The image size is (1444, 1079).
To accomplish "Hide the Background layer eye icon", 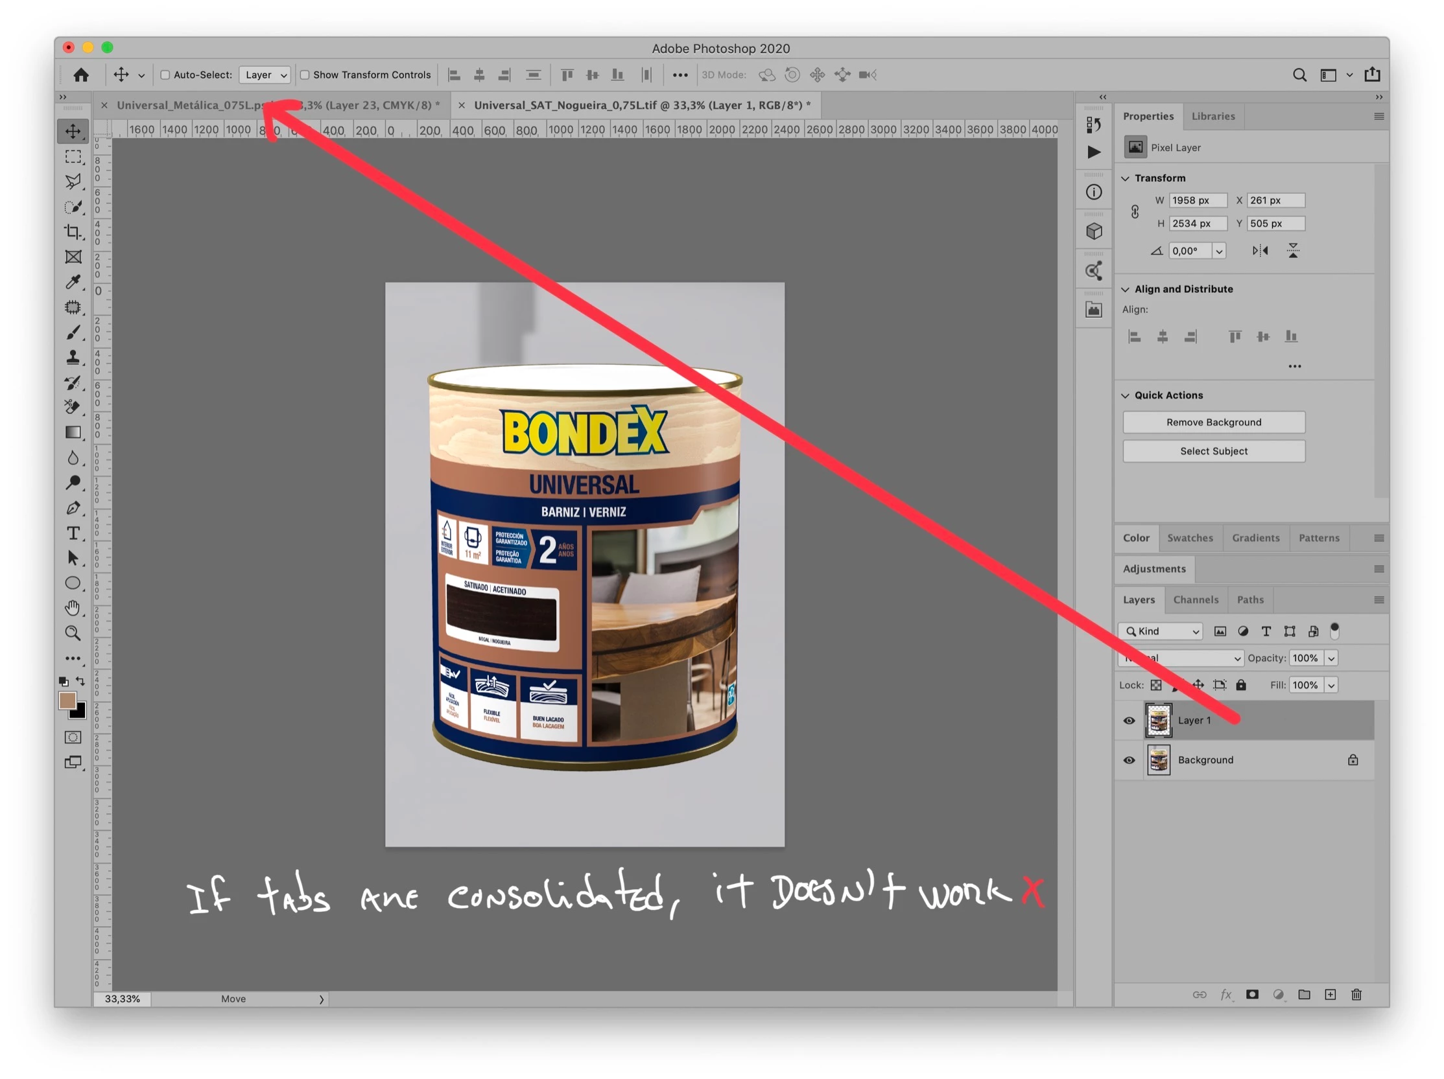I will [1129, 760].
